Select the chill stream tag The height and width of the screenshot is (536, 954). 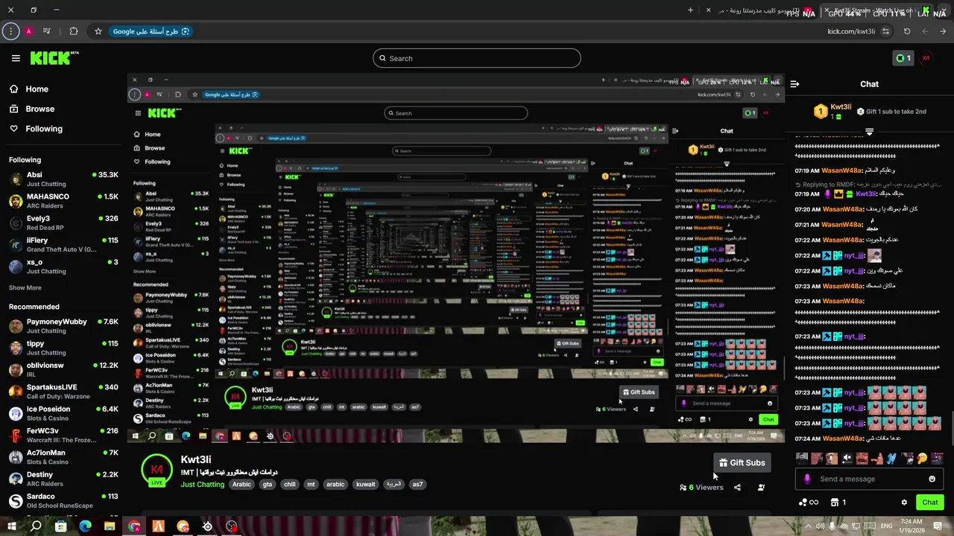pyautogui.click(x=290, y=485)
